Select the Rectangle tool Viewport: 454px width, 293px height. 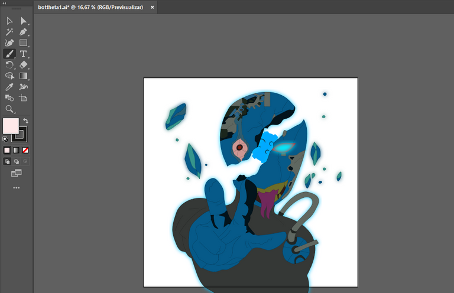click(x=23, y=43)
